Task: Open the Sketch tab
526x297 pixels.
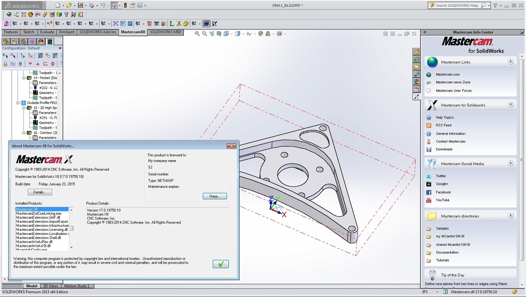Action: (x=29, y=32)
